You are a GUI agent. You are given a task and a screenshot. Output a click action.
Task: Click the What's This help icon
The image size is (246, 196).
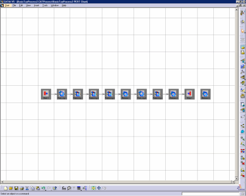[x=55, y=188]
